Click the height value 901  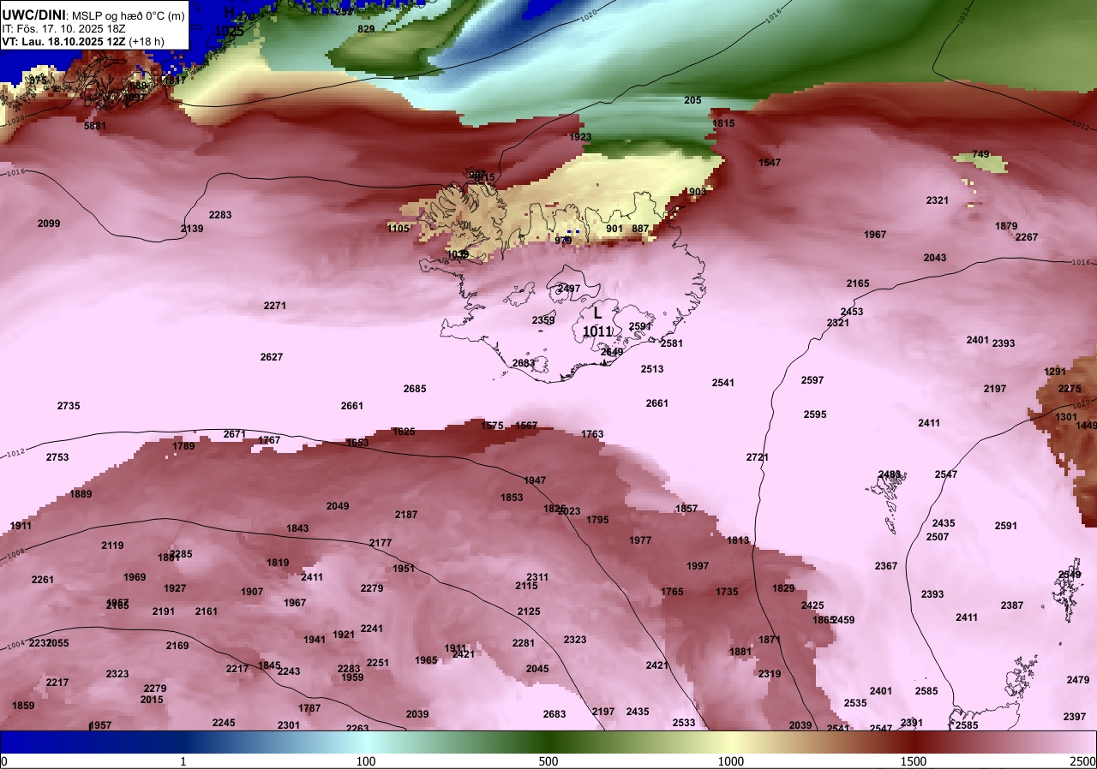pos(614,229)
